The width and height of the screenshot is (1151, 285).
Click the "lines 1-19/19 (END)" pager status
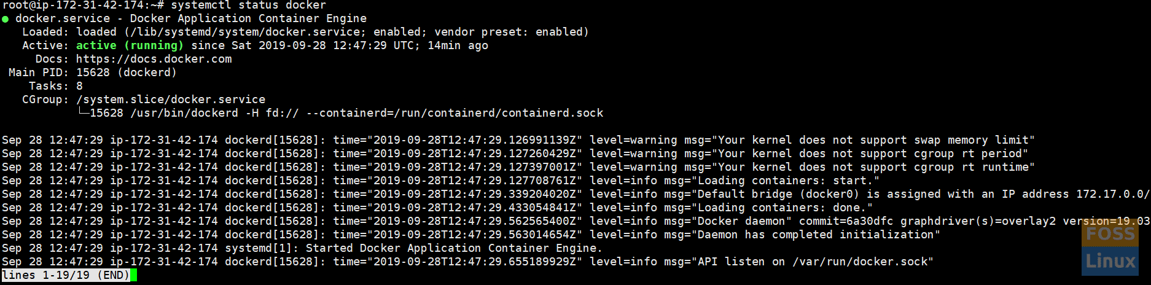66,275
